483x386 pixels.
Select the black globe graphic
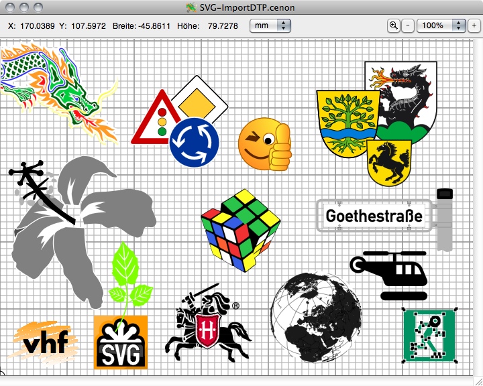[x=316, y=317]
